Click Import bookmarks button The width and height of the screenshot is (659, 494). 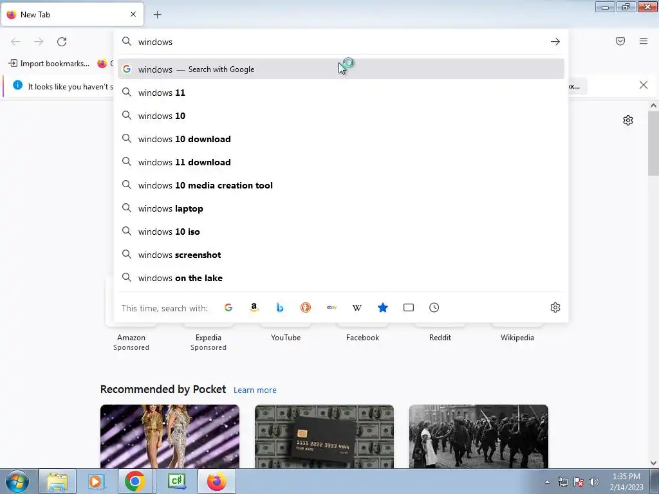click(x=49, y=64)
